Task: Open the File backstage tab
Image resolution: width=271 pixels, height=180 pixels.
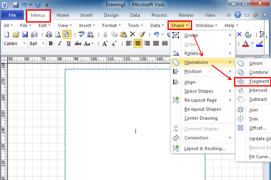Action: (x=12, y=15)
